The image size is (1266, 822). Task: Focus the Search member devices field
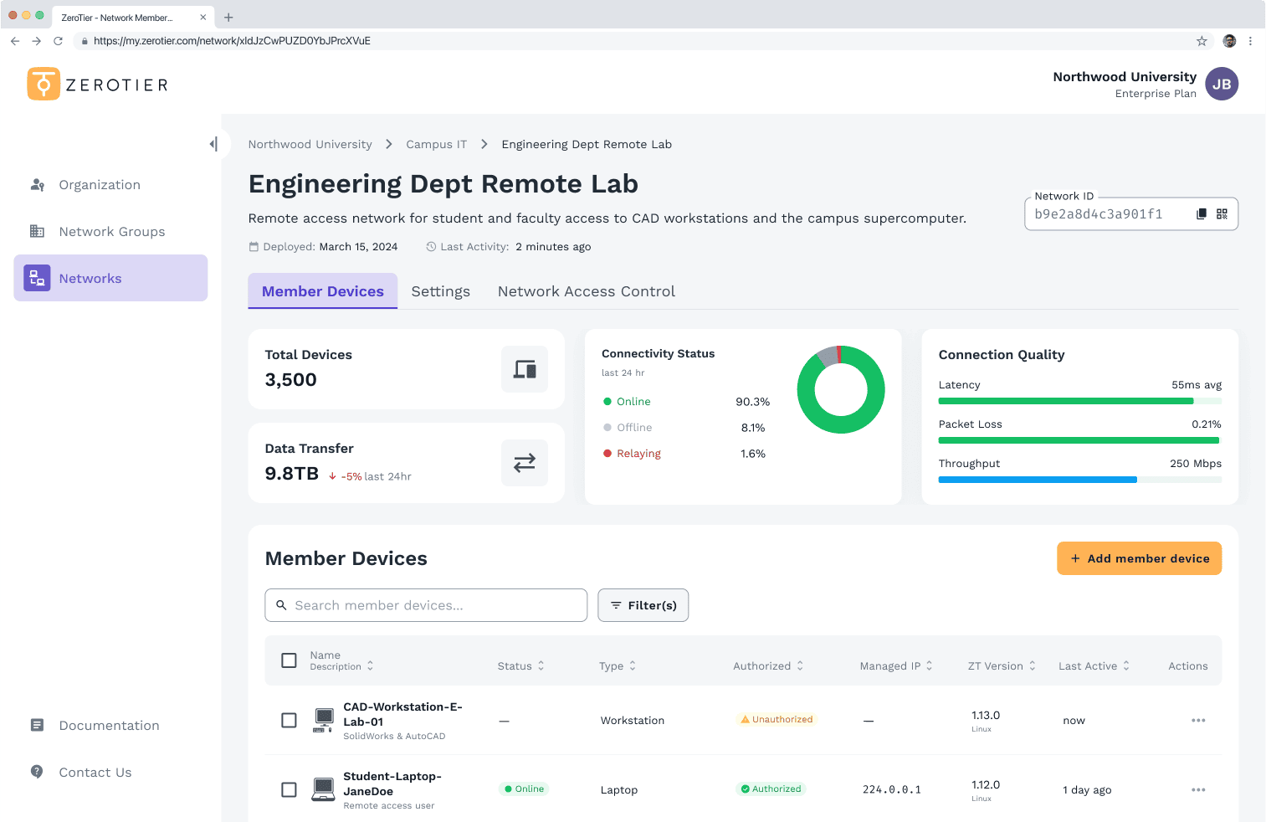(426, 605)
